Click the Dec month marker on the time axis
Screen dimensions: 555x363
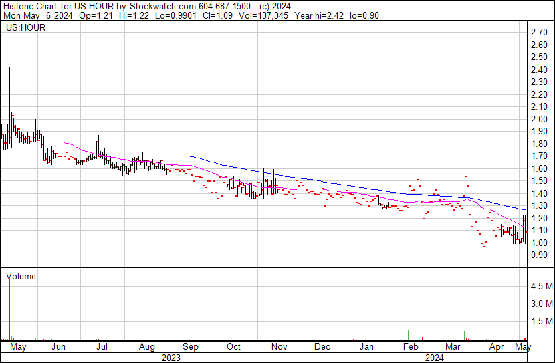pyautogui.click(x=322, y=347)
